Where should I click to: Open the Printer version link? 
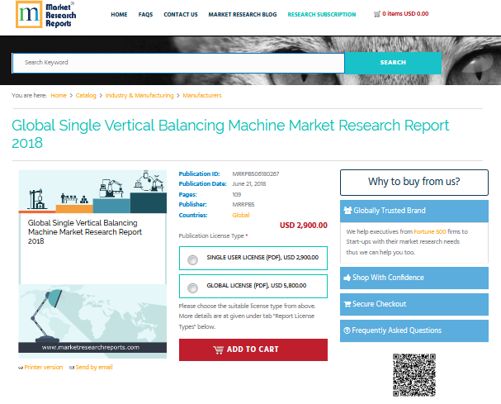(44, 367)
